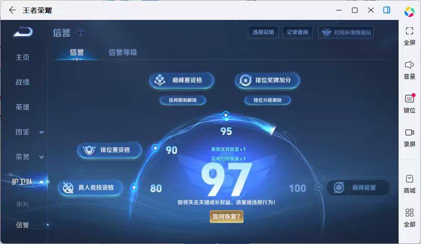Open the 全部 all-apps grid icon
This screenshot has width=421, height=244.
point(410,213)
